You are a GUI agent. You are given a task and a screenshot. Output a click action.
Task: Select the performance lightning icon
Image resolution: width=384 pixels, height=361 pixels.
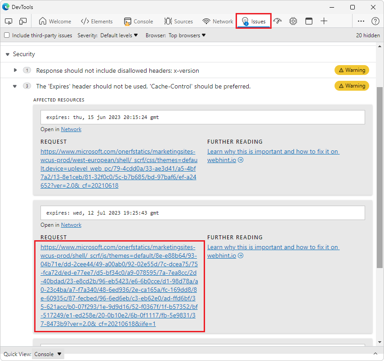click(x=277, y=21)
